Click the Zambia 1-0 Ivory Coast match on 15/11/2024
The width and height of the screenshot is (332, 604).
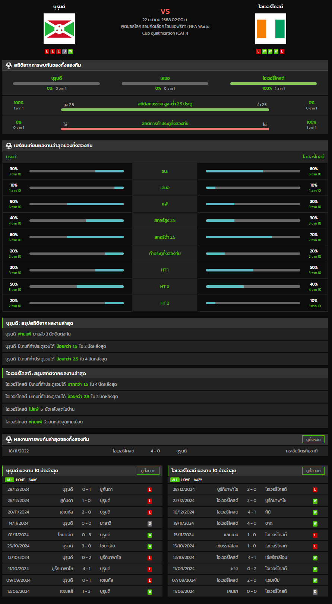248,535
